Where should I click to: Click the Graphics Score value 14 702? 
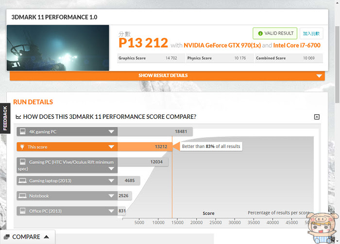click(171, 58)
